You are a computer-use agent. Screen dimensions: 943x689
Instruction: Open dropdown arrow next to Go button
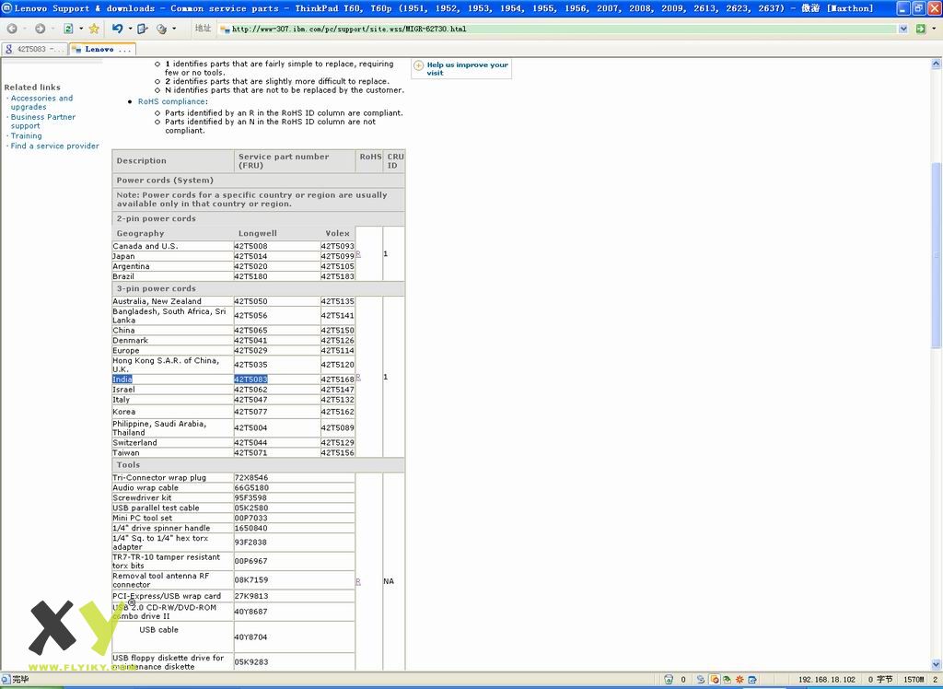coord(933,29)
